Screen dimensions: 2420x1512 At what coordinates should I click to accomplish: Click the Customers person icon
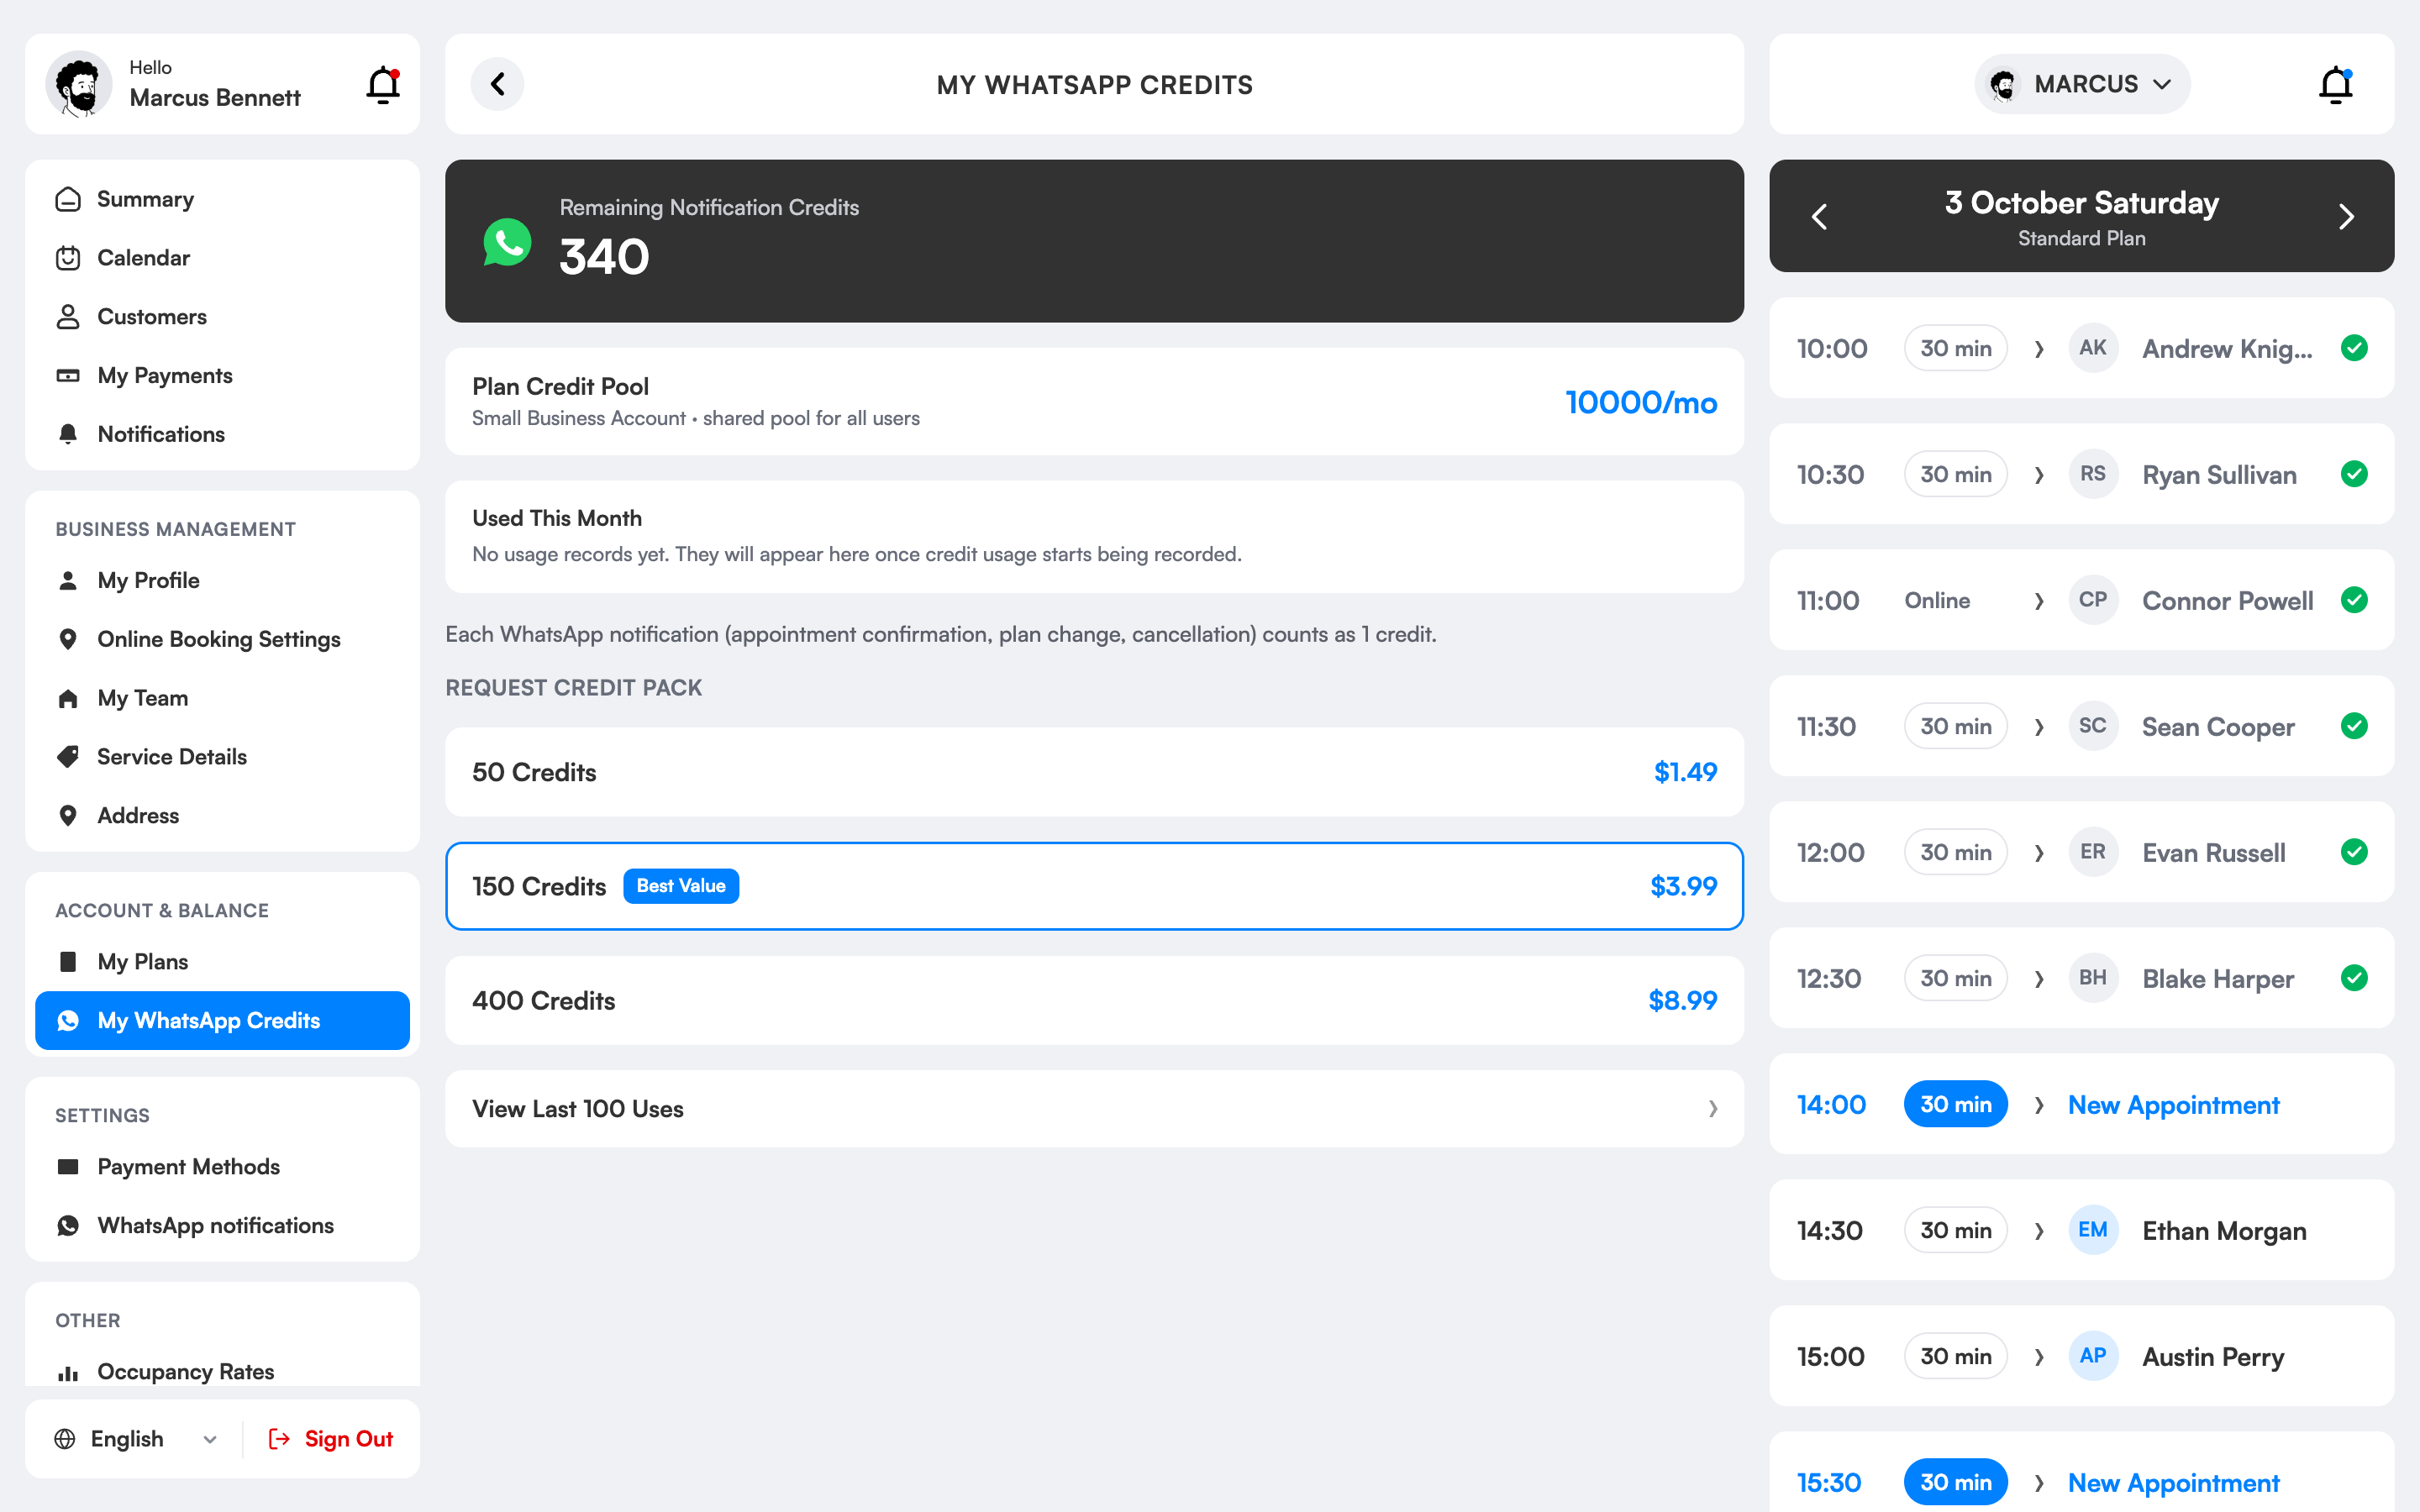pyautogui.click(x=68, y=317)
